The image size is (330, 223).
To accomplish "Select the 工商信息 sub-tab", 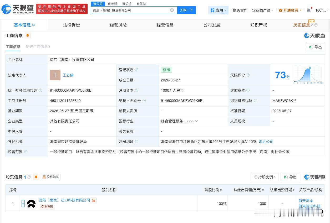I will tap(13, 47).
